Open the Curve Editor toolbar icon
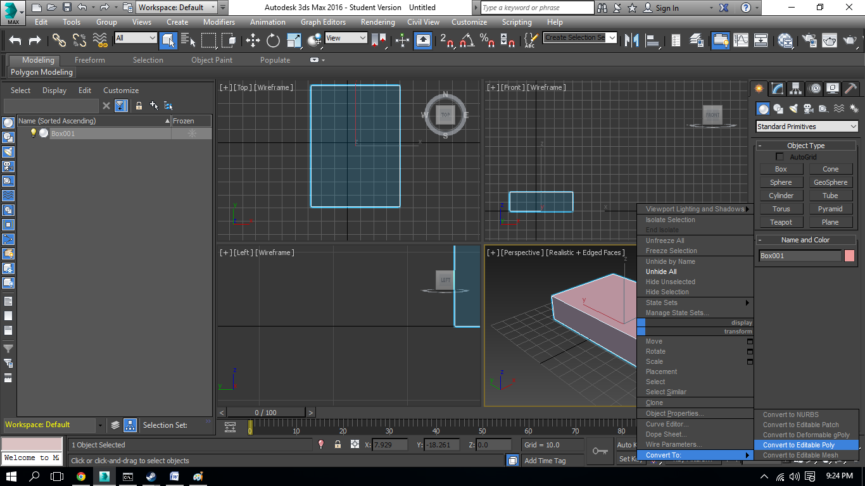865x486 pixels. point(740,40)
